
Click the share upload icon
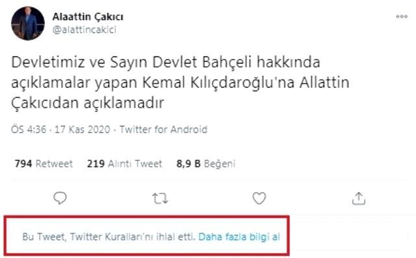coord(359,198)
